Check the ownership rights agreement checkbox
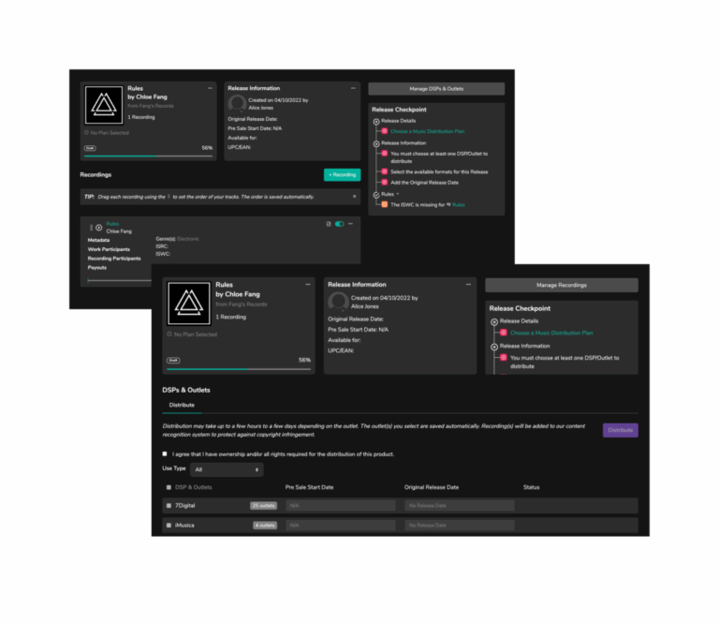 [165, 453]
